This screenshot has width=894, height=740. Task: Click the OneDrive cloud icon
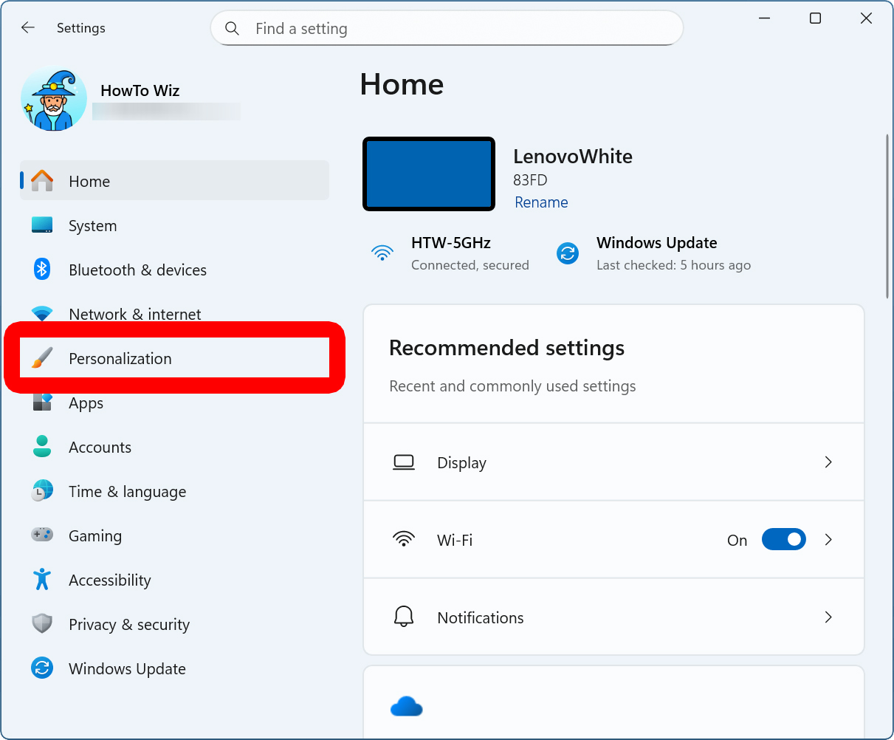406,707
